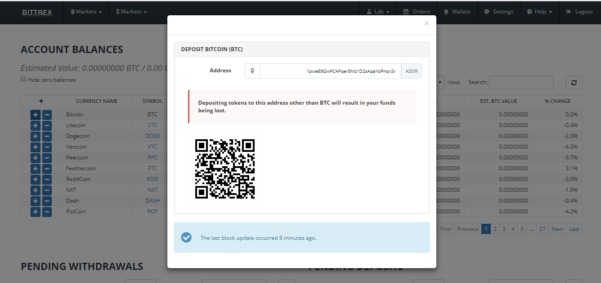Click the minus icon in the Peercoin row
Screen dimensions: 601x283
pyautogui.click(x=47, y=158)
